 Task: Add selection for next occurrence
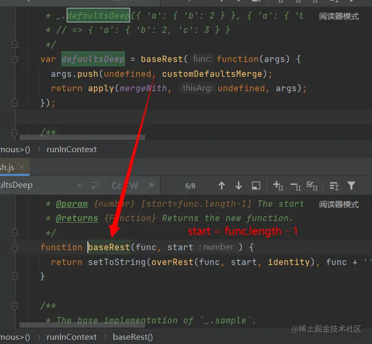pyautogui.click(x=278, y=186)
